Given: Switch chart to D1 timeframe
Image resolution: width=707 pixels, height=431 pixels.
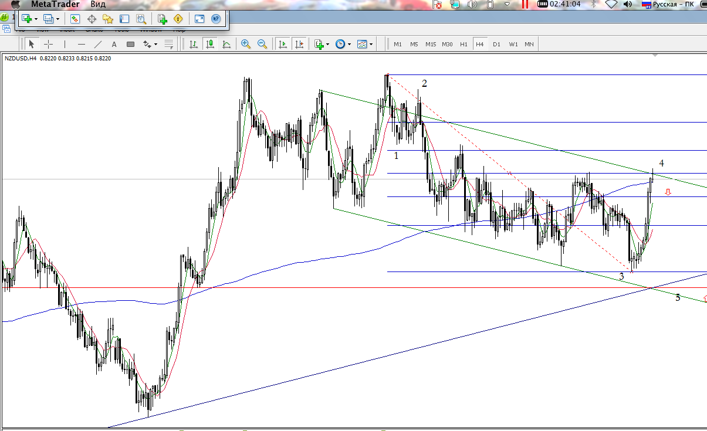Looking at the screenshot, I should [x=496, y=44].
